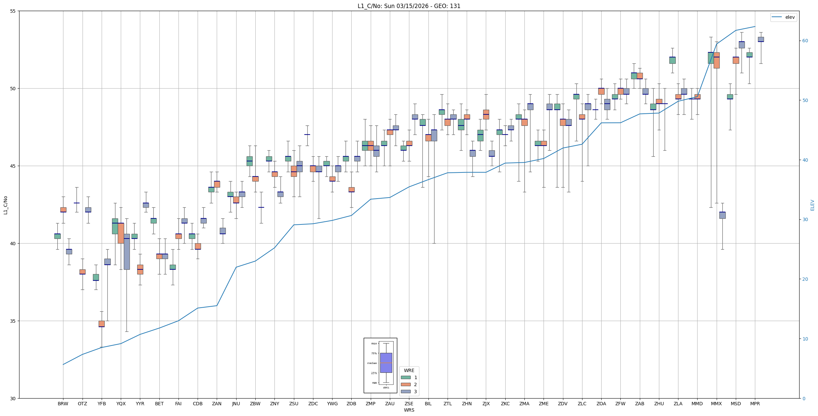
Task: Click the ELEV right-axis title
Action: click(812, 205)
